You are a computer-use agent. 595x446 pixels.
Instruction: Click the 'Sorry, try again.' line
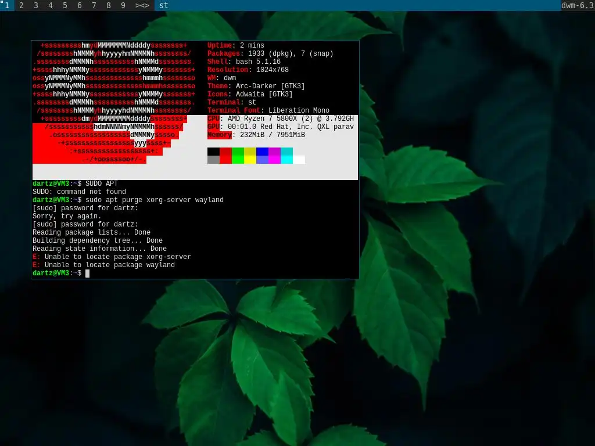point(67,216)
